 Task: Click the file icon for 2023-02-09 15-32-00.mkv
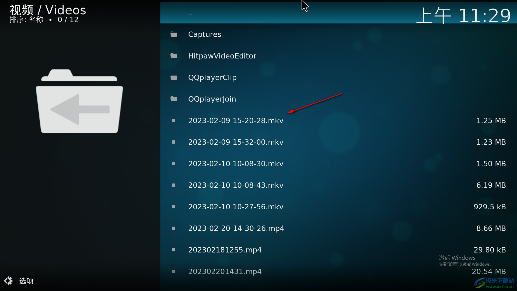(x=174, y=142)
